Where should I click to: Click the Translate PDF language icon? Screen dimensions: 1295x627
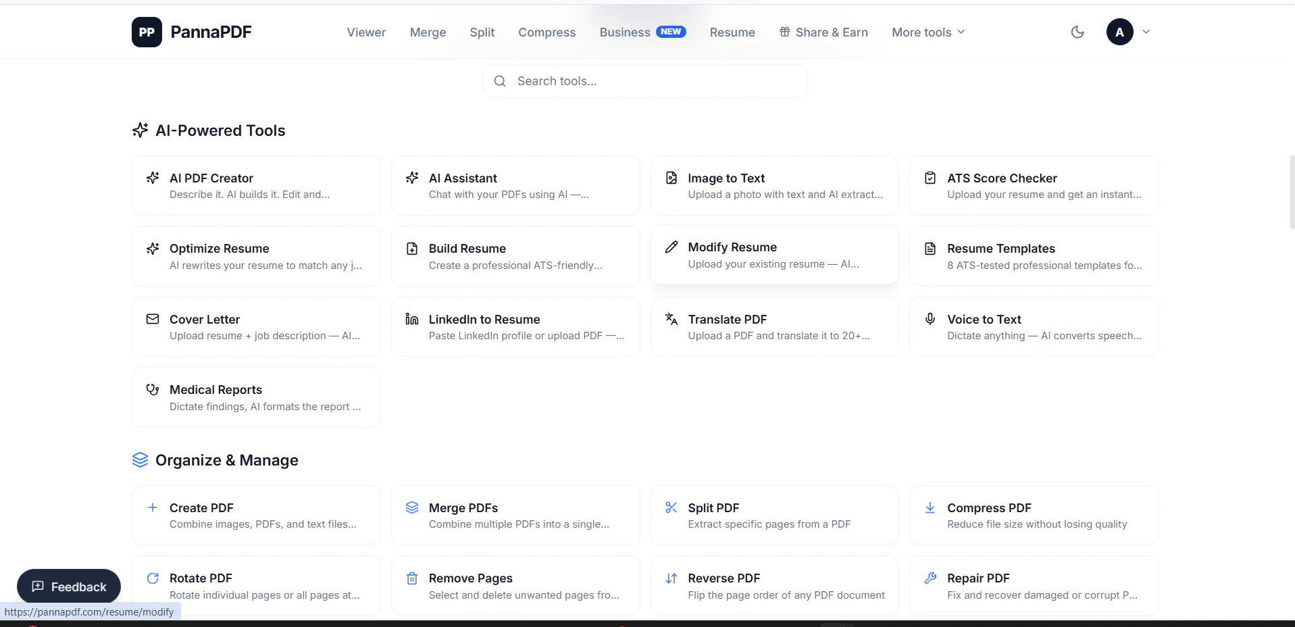[x=671, y=319]
